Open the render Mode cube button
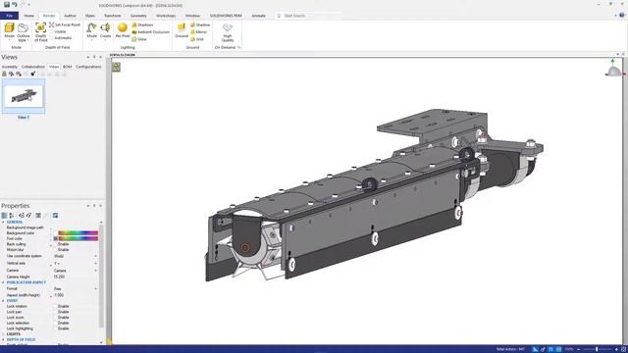 coord(9,31)
